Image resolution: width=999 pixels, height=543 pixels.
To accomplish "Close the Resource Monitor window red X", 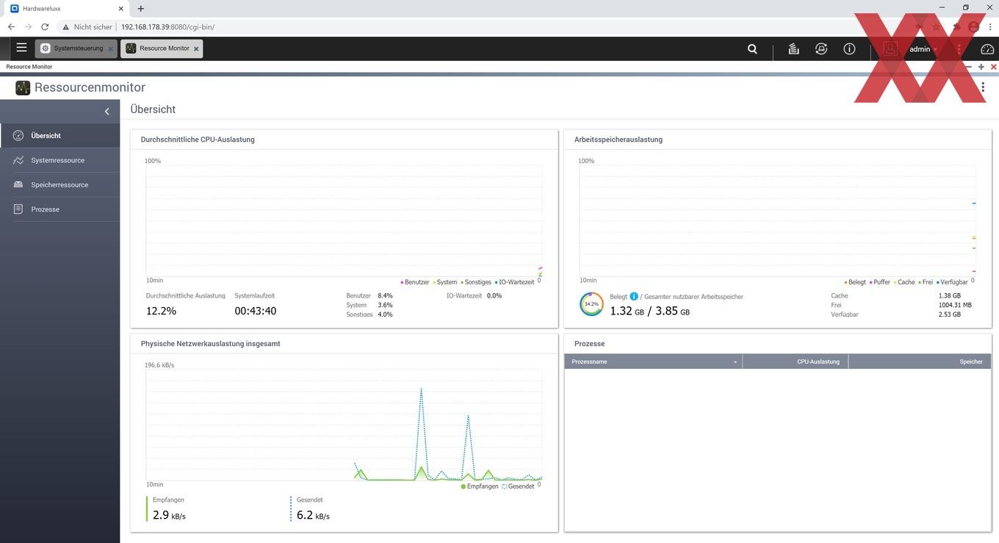I will pos(993,67).
